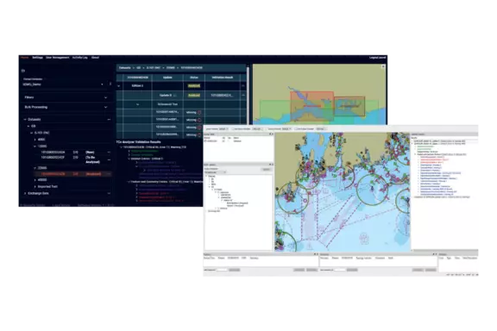Open the validation result in Update 0 row

tap(222, 96)
